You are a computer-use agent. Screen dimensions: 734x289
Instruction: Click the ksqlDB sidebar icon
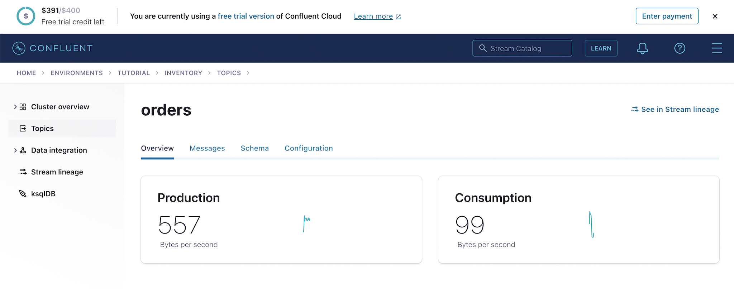pyautogui.click(x=23, y=194)
